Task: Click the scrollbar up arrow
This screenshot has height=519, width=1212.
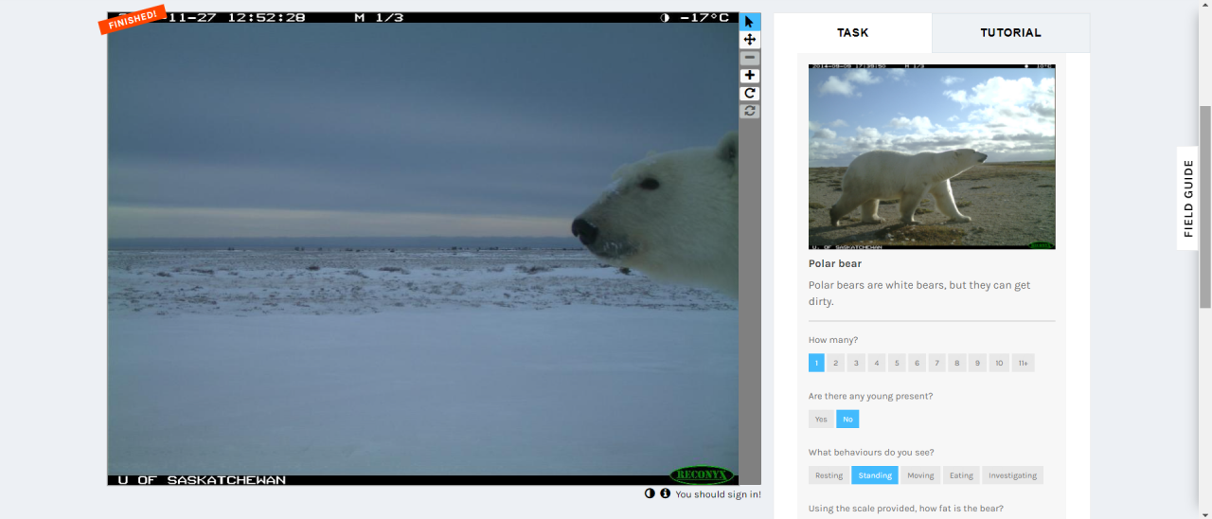Action: 1205,6
